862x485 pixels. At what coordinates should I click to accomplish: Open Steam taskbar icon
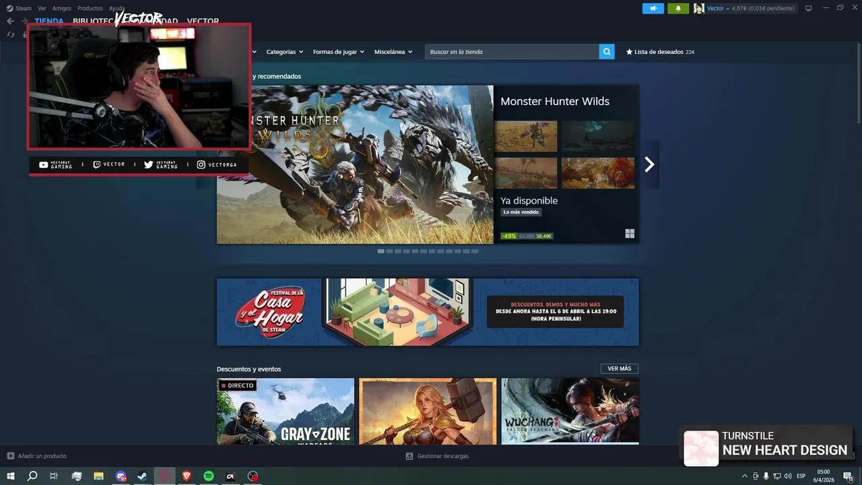pyautogui.click(x=143, y=476)
